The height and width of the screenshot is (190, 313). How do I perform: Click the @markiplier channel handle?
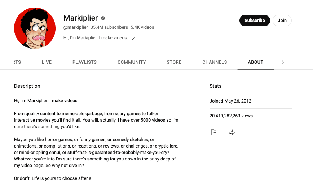(76, 27)
